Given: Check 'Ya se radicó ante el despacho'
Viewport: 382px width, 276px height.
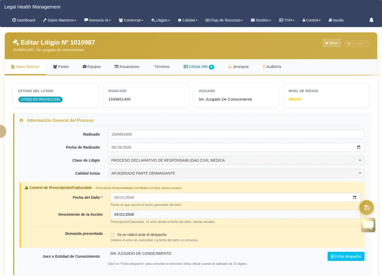Looking at the screenshot, I should point(112,235).
